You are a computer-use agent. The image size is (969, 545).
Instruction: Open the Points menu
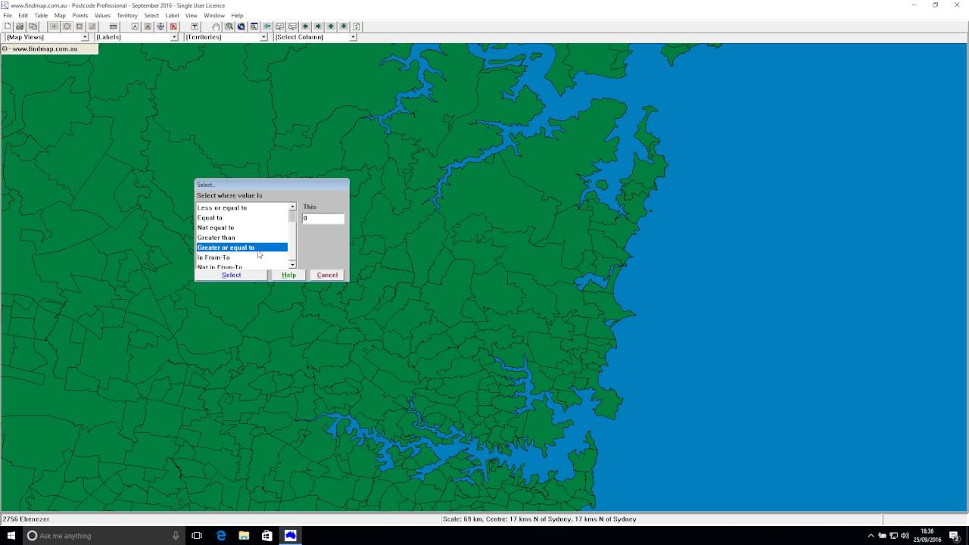click(80, 15)
